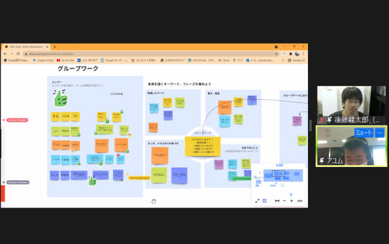This screenshot has height=244, width=389.
Task: Click the bookmark star in the address bar
Action: pyautogui.click(x=276, y=53)
